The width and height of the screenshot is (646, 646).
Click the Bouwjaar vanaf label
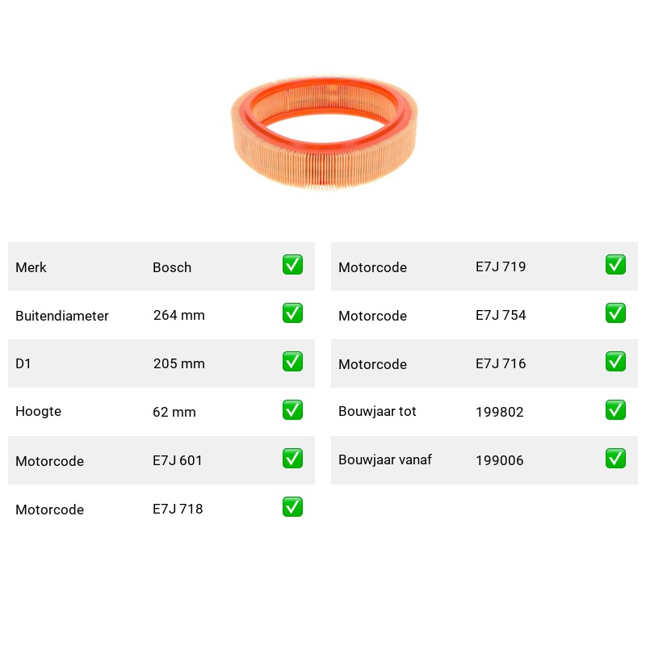click(x=385, y=459)
